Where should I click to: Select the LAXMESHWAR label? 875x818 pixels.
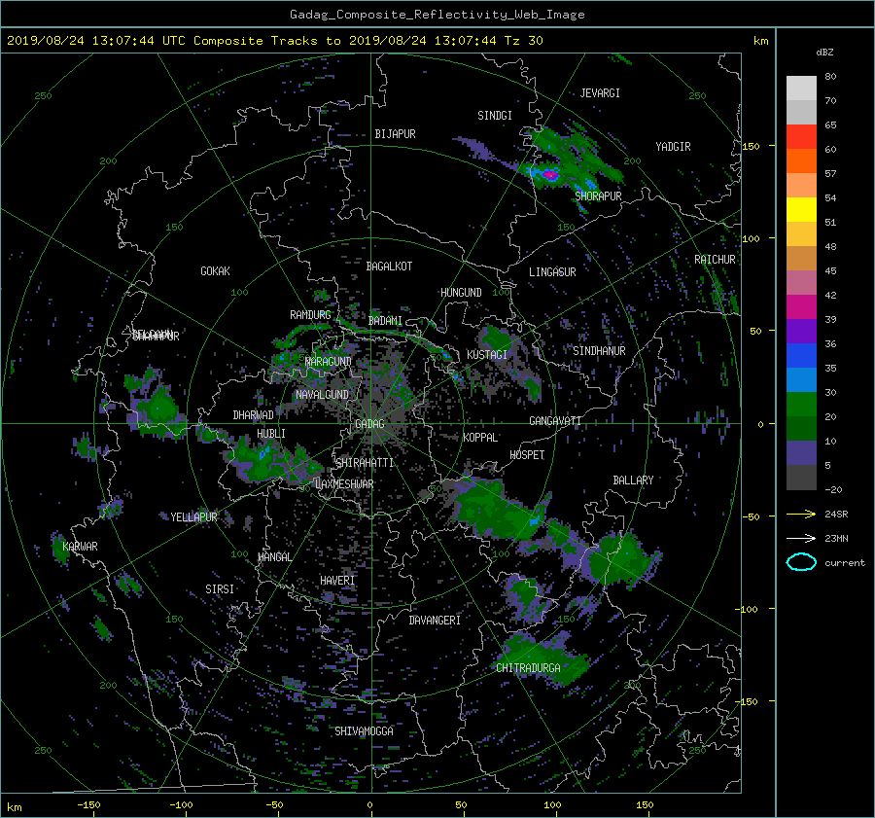coord(344,484)
